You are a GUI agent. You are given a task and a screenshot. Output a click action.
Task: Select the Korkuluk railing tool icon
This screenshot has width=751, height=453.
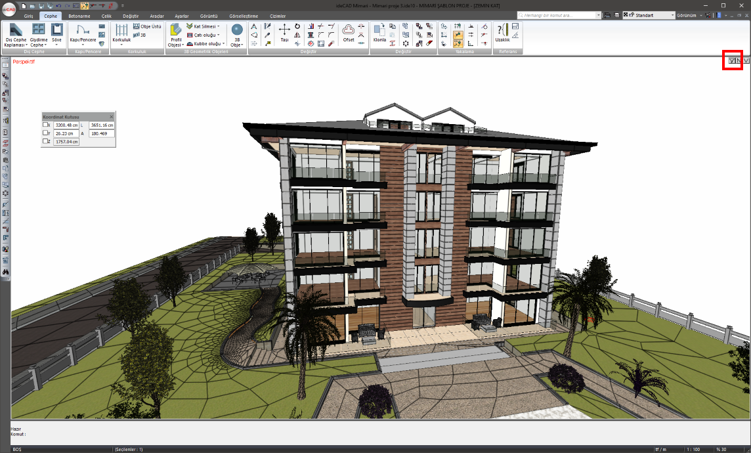coord(121,30)
